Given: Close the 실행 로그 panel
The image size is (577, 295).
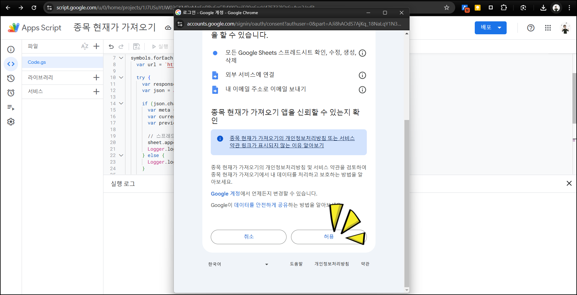Looking at the screenshot, I should coord(569,183).
